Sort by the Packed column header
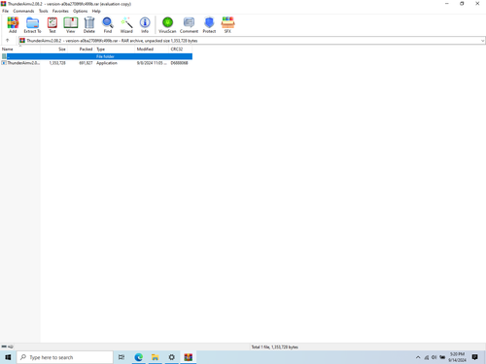The width and height of the screenshot is (486, 364). (81, 50)
